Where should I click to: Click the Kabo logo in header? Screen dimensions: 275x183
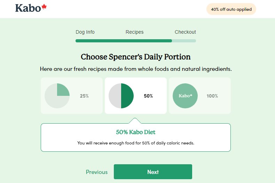tap(31, 8)
